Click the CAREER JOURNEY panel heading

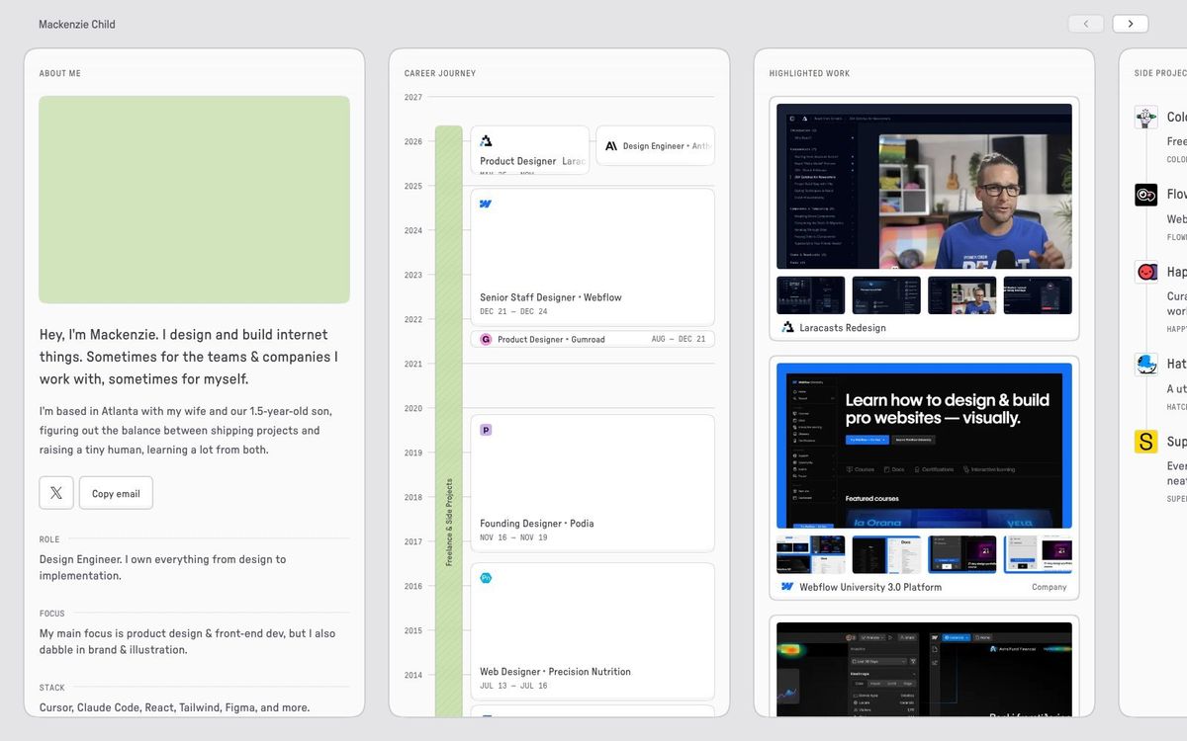(440, 73)
